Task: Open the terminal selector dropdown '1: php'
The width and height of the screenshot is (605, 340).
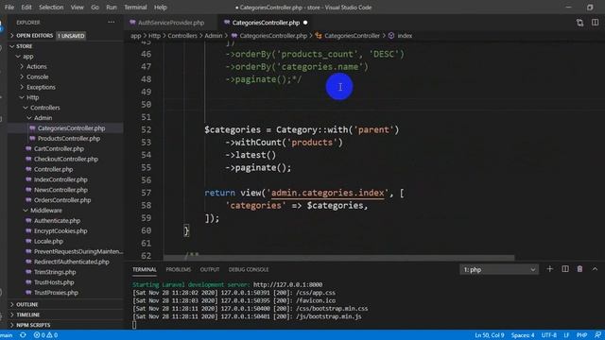Action: pyautogui.click(x=499, y=269)
